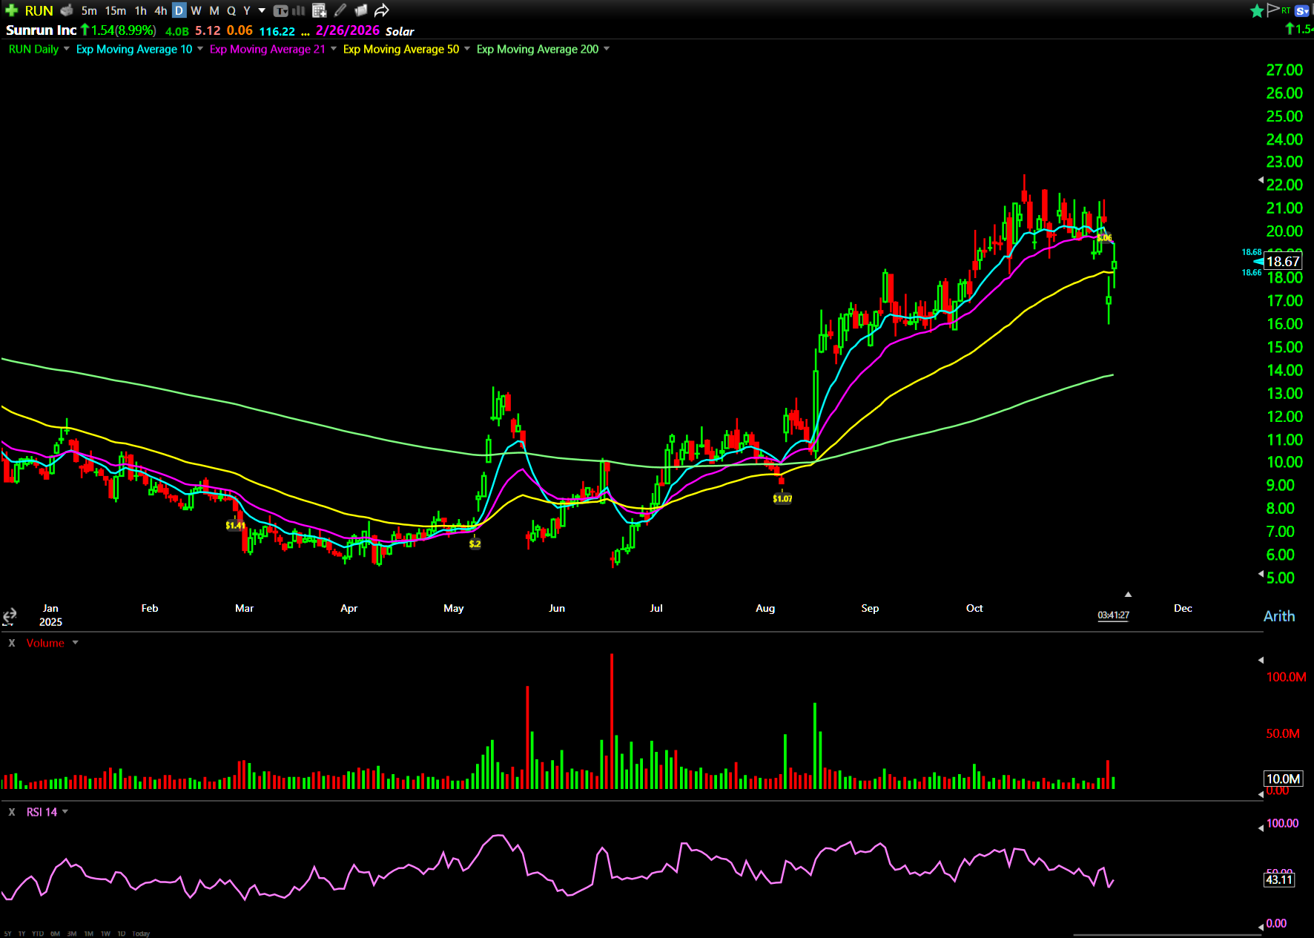Close the Volume pane with its X

coord(12,643)
